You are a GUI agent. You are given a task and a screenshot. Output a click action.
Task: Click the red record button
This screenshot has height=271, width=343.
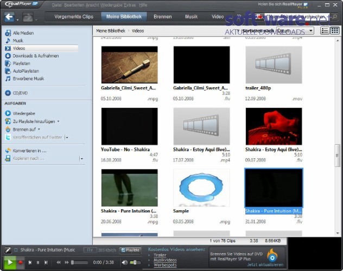tap(21, 262)
